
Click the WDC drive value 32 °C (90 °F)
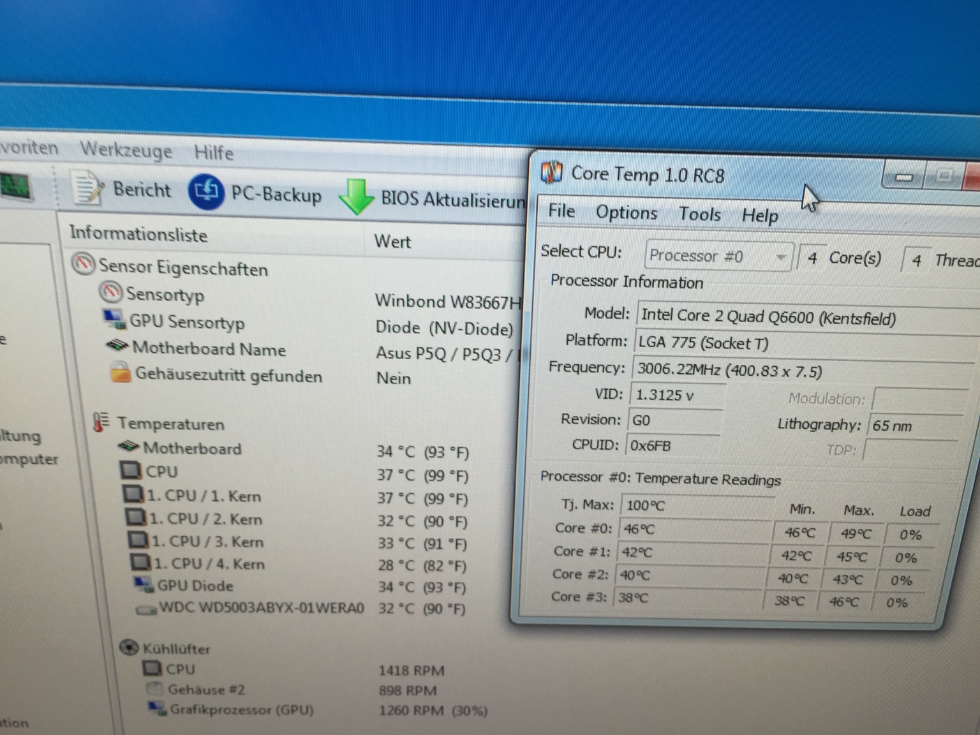click(422, 608)
